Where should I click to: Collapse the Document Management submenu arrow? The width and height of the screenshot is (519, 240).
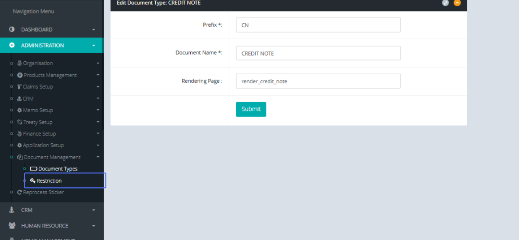point(98,158)
